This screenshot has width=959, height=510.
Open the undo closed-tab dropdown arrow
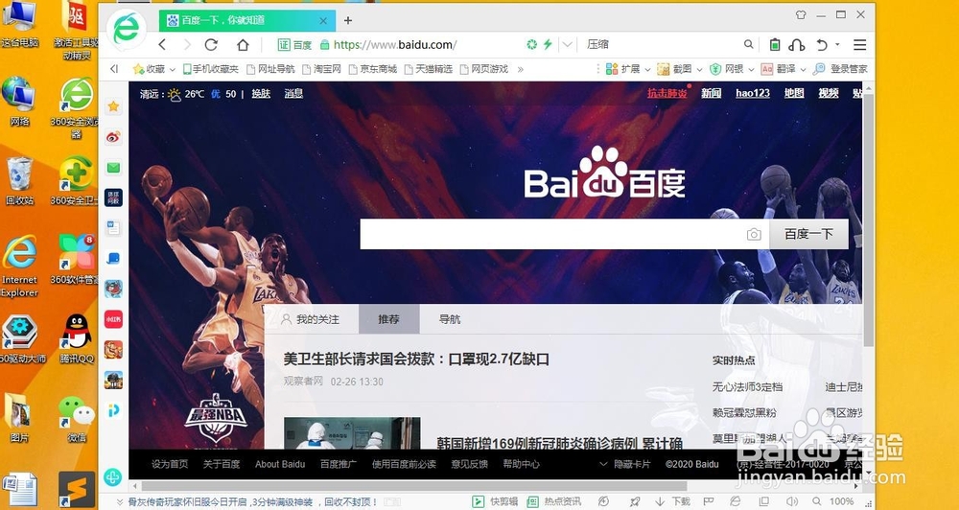coord(837,45)
